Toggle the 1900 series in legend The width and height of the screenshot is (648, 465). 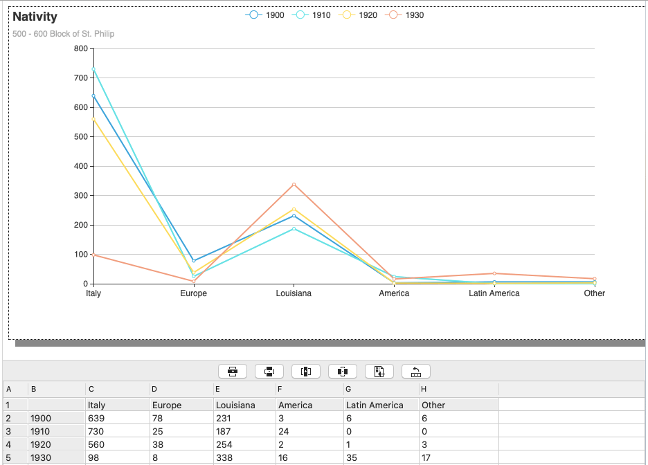click(x=265, y=15)
